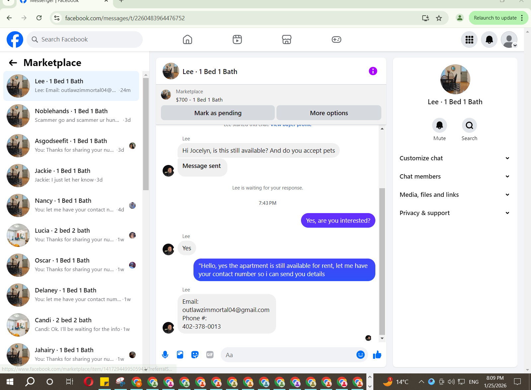
Task: Select the Lee conversation in list
Action: click(71, 86)
